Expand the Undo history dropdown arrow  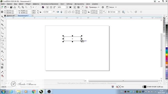[33, 7]
